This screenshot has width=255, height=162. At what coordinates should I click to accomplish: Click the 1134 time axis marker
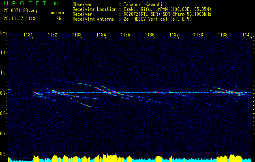pyautogui.click(x=101, y=34)
